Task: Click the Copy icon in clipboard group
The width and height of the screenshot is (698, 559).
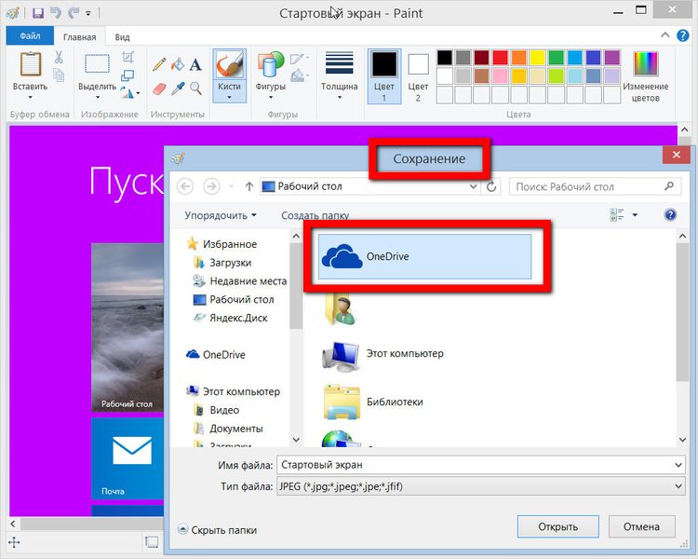Action: [59, 75]
